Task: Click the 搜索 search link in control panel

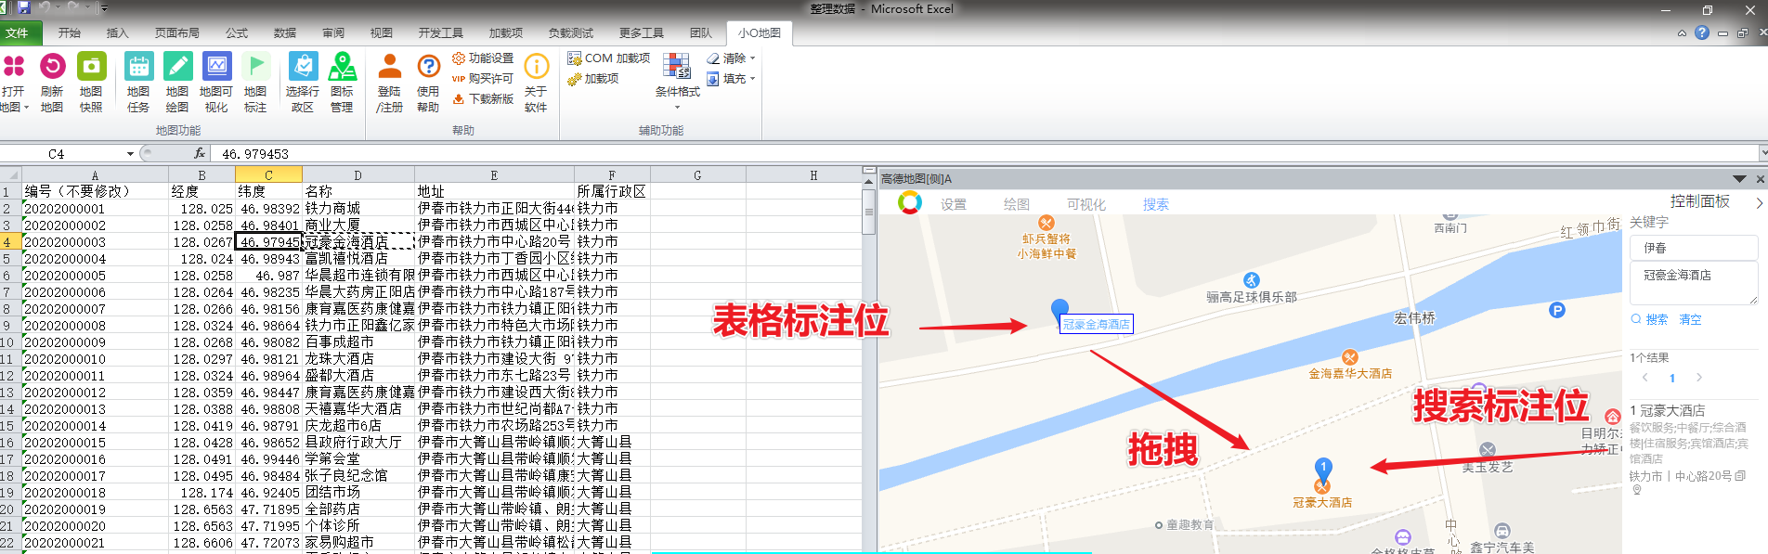Action: [x=1650, y=319]
